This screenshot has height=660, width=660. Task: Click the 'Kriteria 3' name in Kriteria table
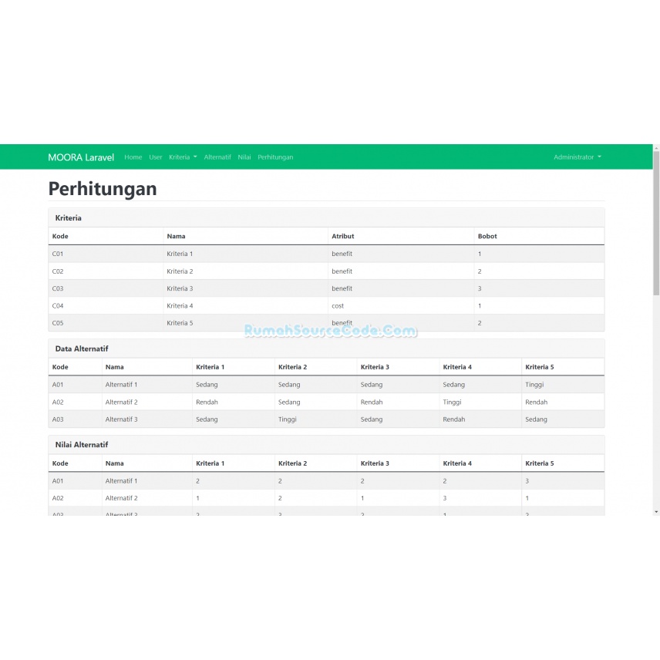(x=180, y=288)
